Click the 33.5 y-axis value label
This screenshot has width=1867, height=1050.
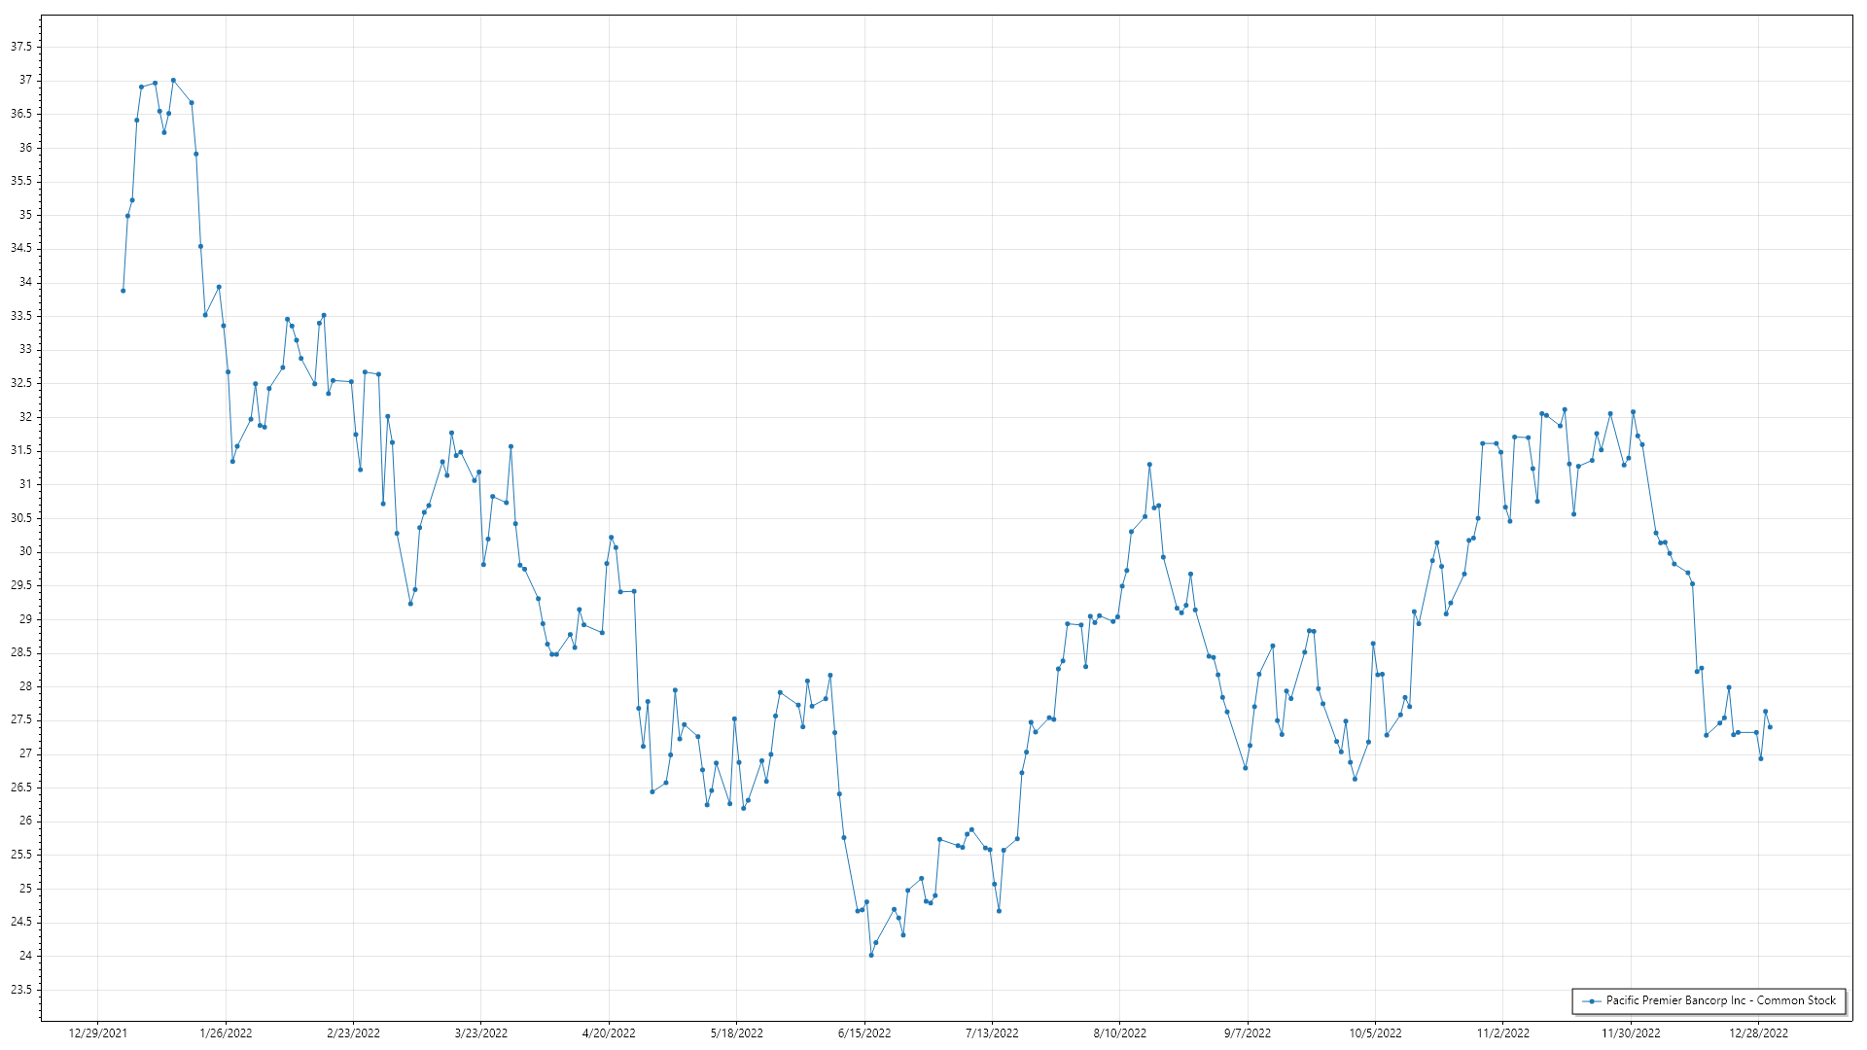(x=21, y=316)
